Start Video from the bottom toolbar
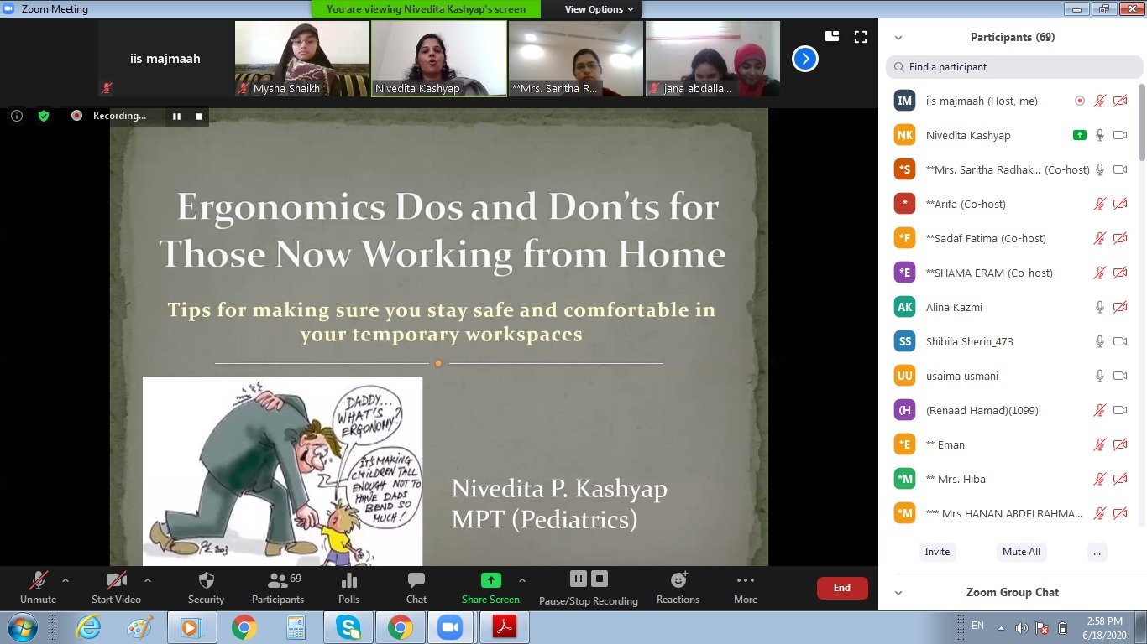This screenshot has height=644, width=1147. [116, 587]
